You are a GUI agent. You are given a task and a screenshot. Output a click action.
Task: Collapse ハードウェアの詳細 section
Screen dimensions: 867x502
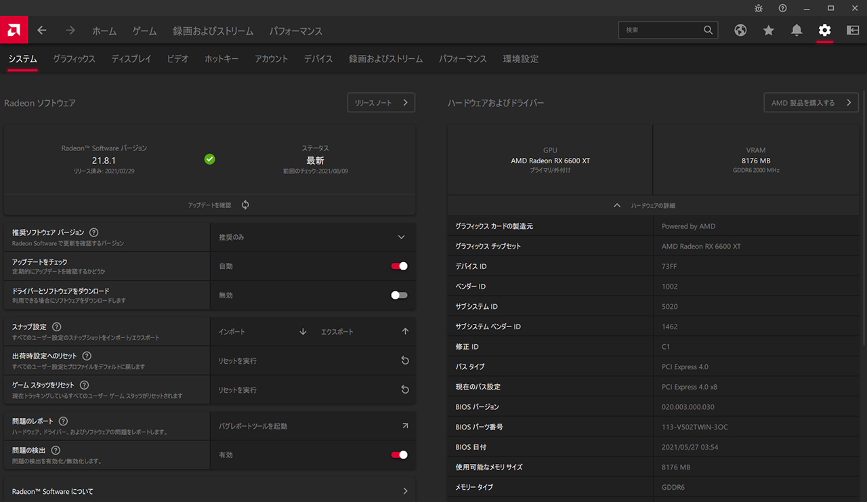pyautogui.click(x=653, y=205)
